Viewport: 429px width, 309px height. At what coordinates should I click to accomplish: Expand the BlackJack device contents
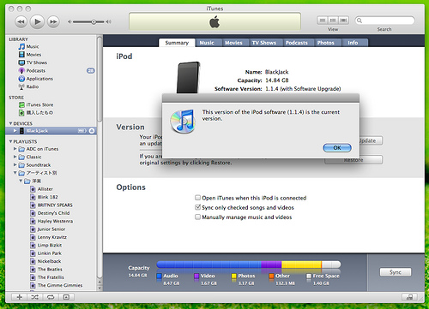(x=15, y=131)
